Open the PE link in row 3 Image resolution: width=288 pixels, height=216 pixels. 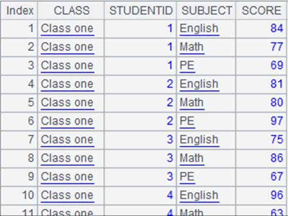click(x=187, y=66)
